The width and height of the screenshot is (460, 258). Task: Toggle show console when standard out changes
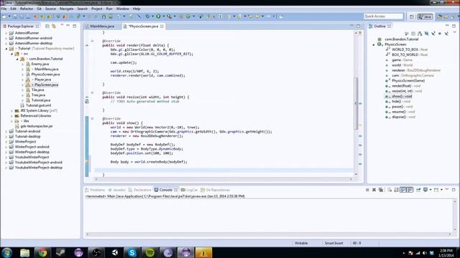[403, 190]
